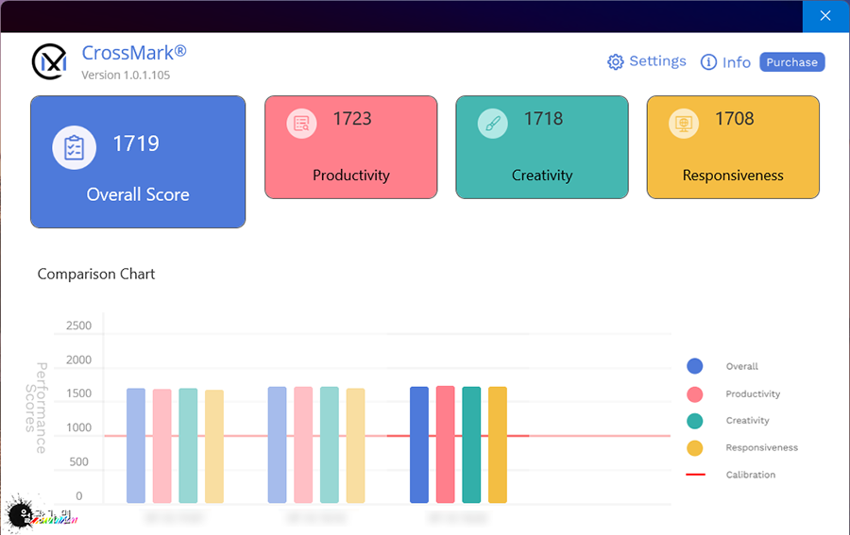Screen dimensions: 850x535
Task: Click the Version 1.0.1.105 text
Action: coord(126,75)
